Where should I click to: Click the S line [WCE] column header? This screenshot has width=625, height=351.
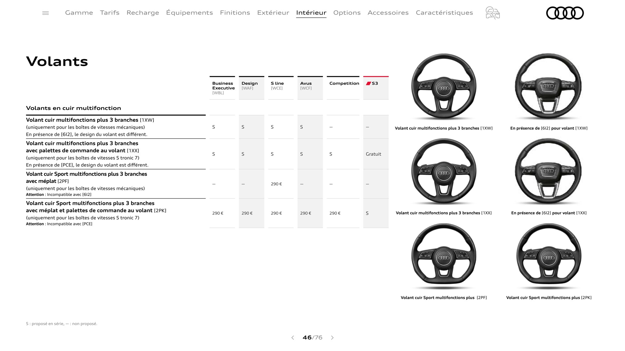point(281,88)
